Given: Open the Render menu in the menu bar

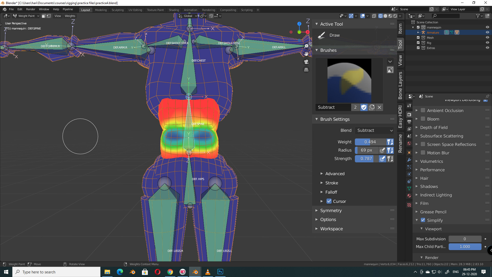Looking at the screenshot, I should coord(30,9).
